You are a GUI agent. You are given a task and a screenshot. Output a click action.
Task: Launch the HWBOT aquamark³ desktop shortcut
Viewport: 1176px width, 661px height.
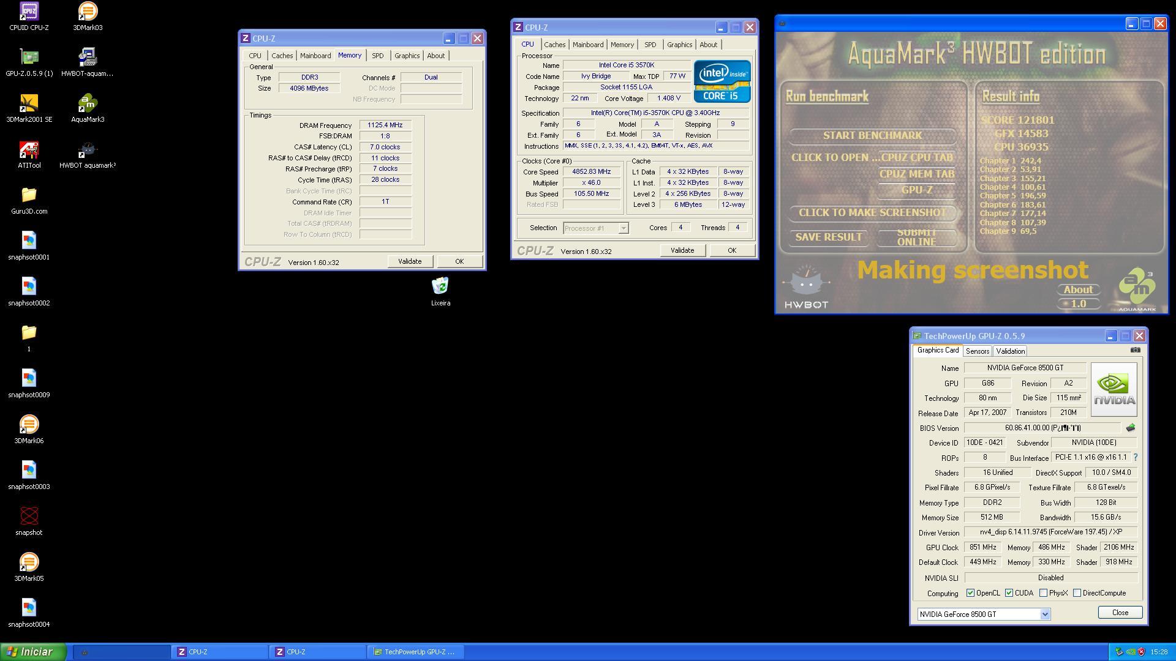[x=88, y=154]
